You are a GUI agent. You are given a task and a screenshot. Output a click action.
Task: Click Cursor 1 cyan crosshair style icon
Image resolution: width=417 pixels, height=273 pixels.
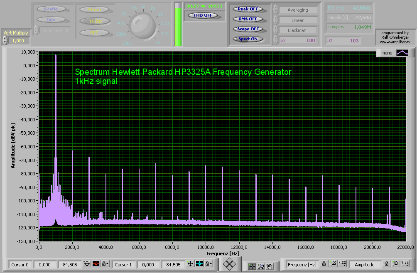tap(199, 264)
